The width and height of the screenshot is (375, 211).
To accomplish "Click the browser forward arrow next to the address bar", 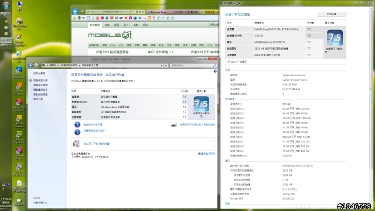I will pos(82,12).
